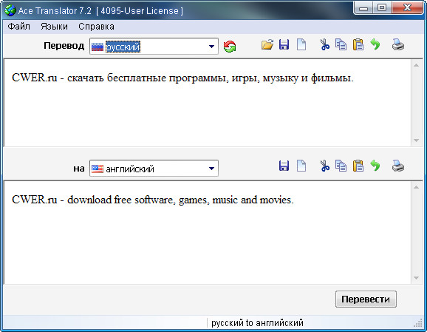427x332 pixels.
Task: Undo in source panel with the green arrow
Action: tap(375, 44)
